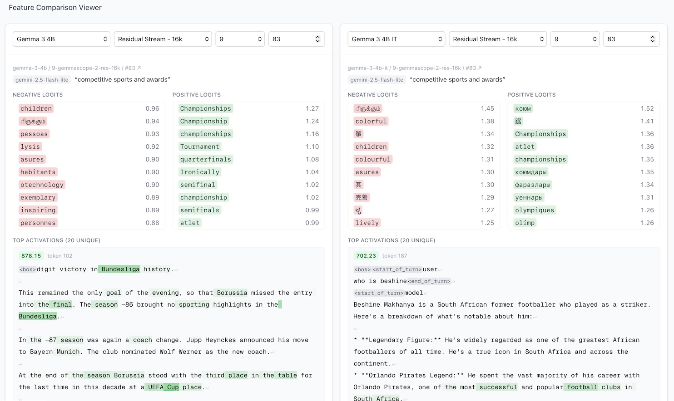Click the left green 'Tournament' positive logit token

199,147
